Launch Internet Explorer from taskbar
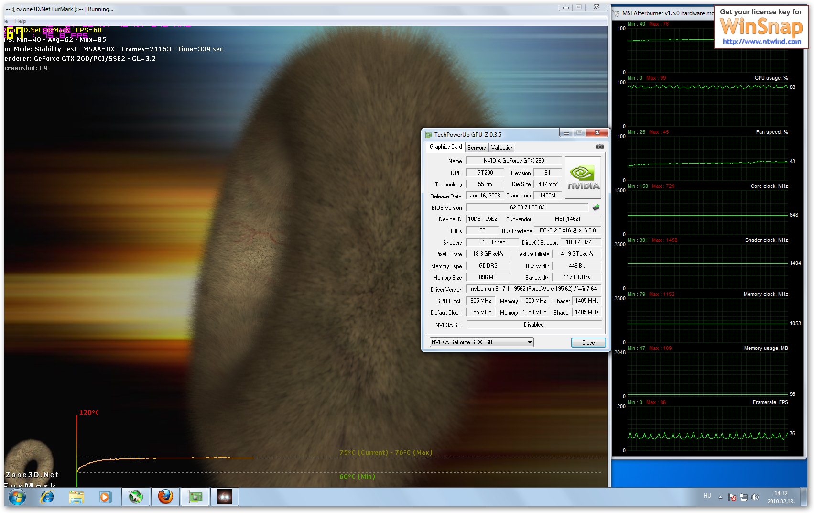Viewport: 814px width, 513px height. click(47, 497)
